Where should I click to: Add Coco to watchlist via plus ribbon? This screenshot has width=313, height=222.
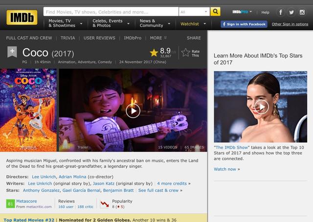[12, 52]
